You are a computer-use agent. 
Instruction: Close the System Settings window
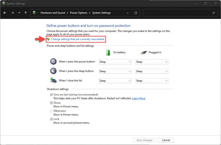216,3
